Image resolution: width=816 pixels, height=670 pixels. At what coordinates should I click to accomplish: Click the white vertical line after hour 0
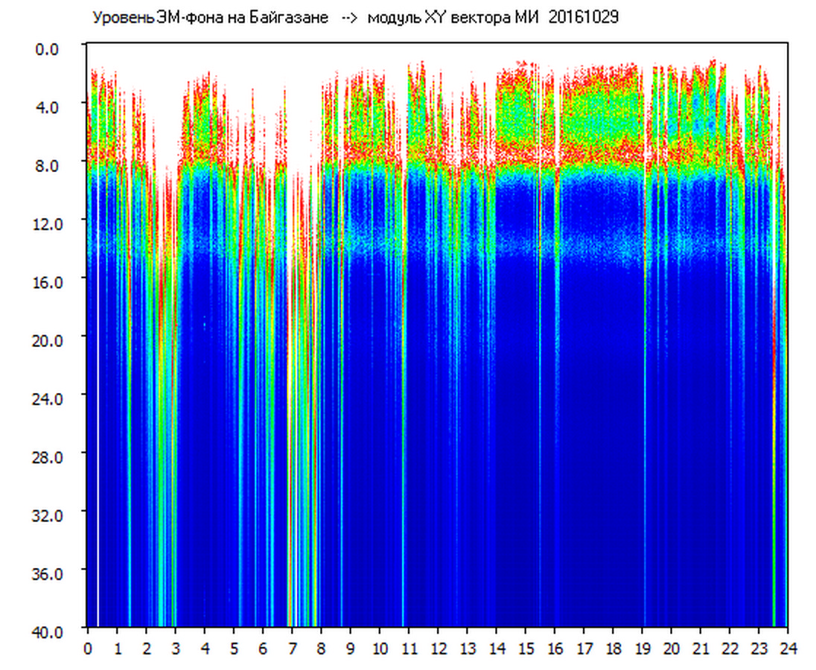tap(98, 447)
